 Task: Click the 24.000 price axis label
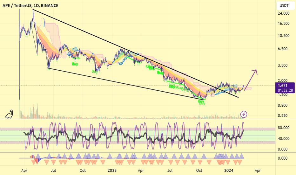click(284, 13)
